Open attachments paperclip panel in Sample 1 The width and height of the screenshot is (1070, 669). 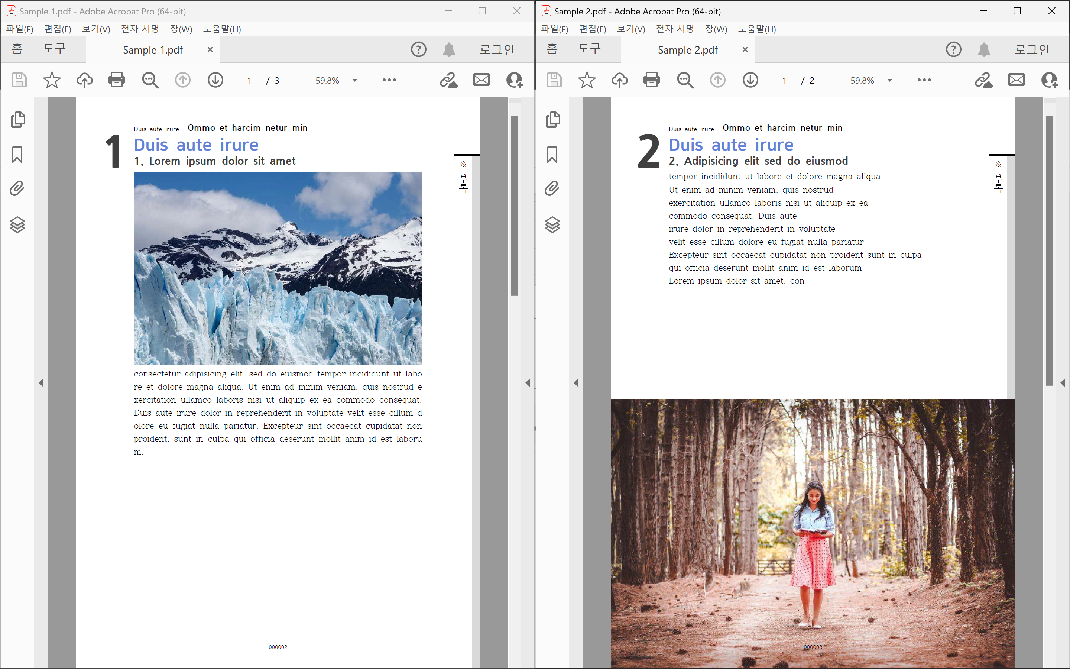(17, 188)
